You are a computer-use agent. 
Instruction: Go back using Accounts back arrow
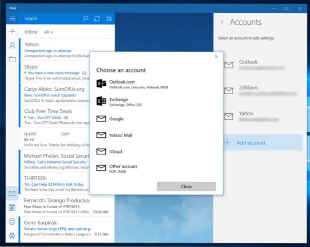point(222,22)
